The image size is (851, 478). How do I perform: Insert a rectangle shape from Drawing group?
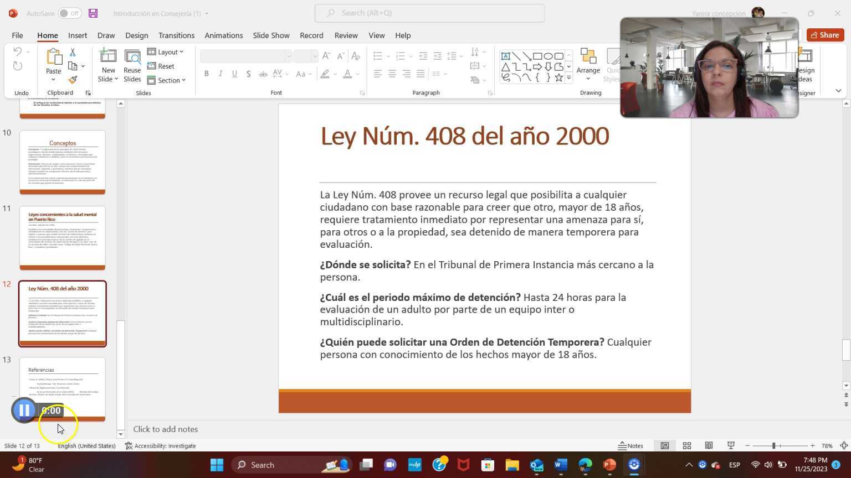[x=538, y=56]
